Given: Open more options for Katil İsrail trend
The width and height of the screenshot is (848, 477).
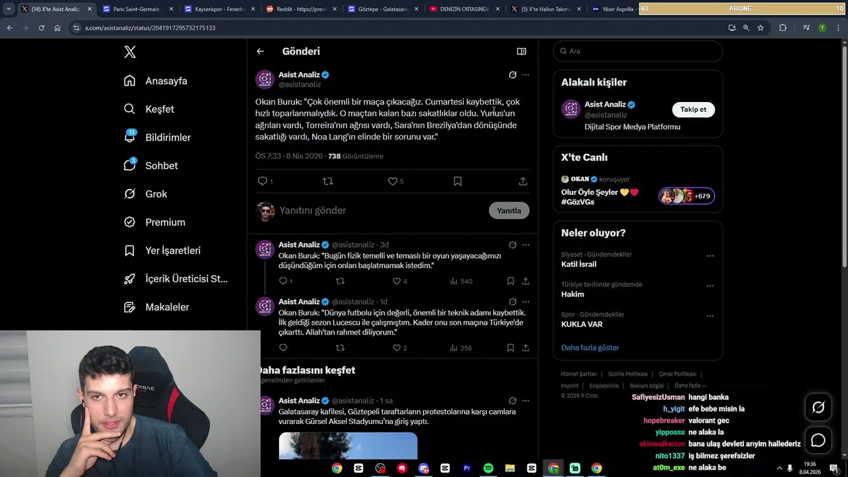Looking at the screenshot, I should (x=710, y=256).
